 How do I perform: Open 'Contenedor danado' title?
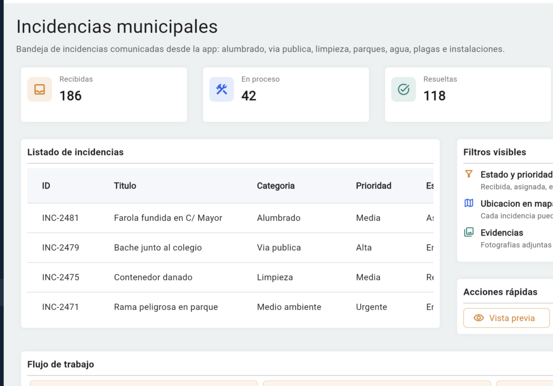click(x=153, y=277)
